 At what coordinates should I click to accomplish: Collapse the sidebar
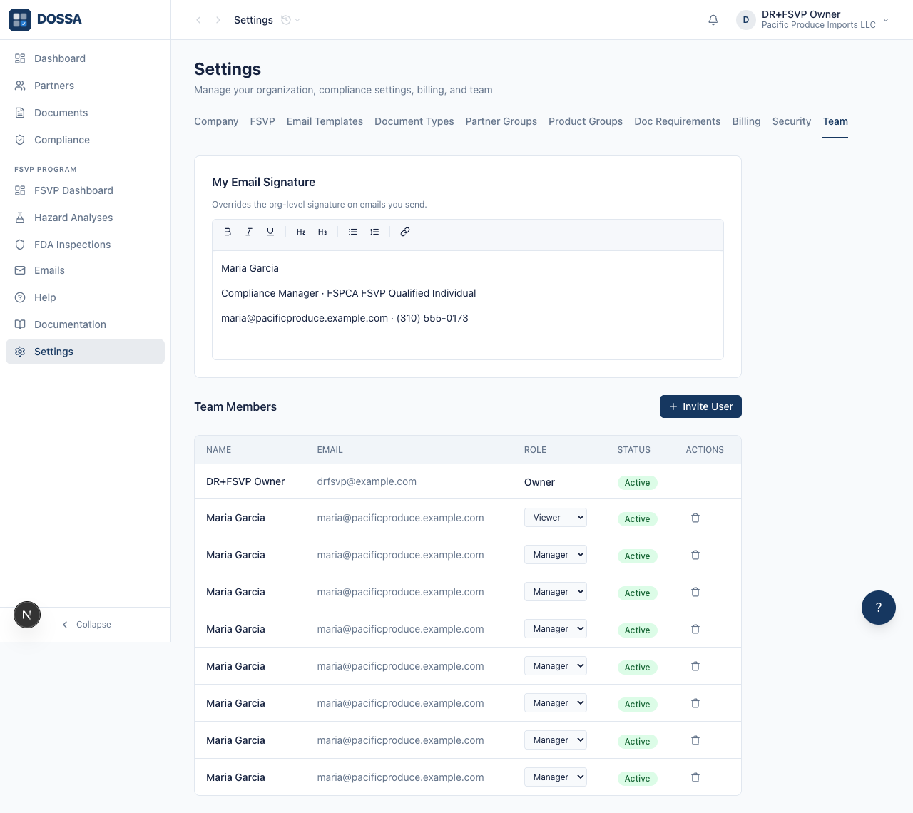point(86,625)
